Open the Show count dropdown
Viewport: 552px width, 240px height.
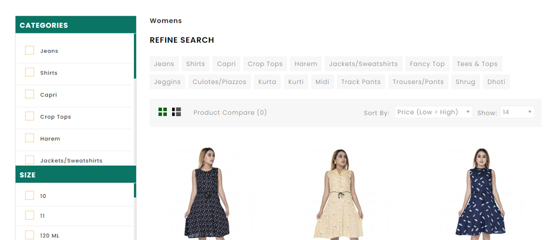(517, 112)
